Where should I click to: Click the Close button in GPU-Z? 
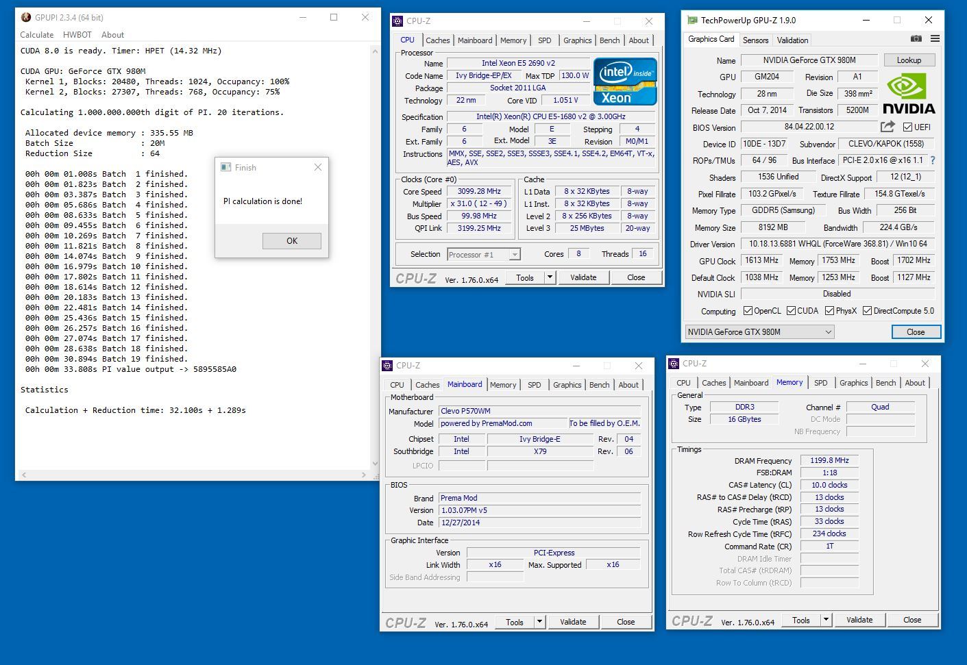pyautogui.click(x=916, y=332)
